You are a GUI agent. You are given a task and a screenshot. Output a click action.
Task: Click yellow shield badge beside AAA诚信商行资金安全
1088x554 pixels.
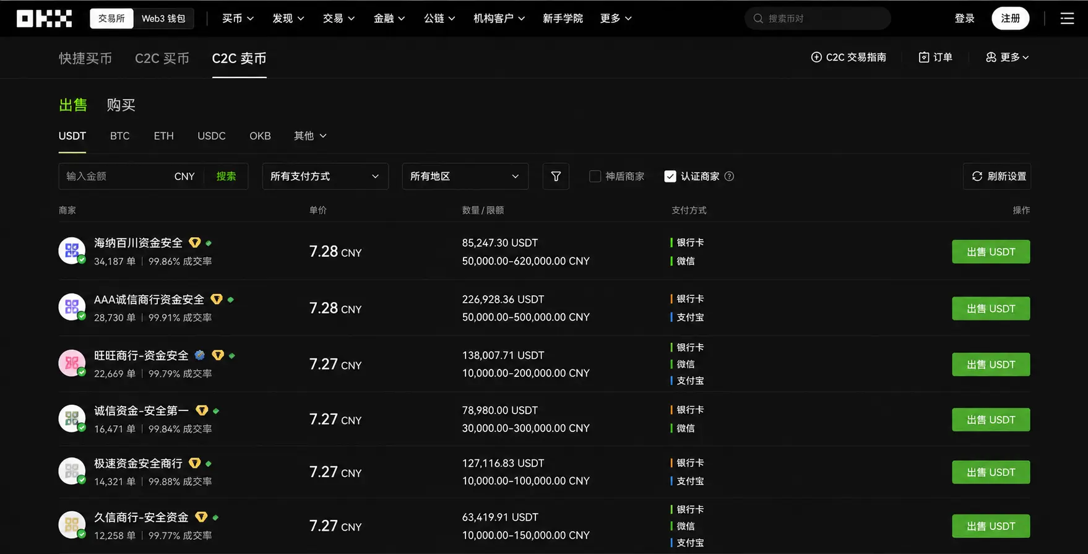point(217,300)
